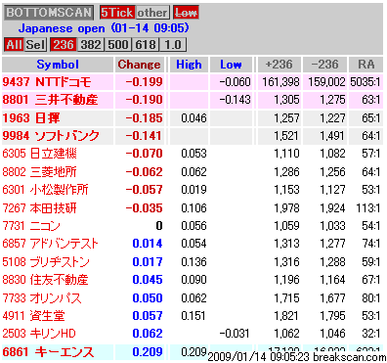This screenshot has width=387, height=363.
Task: Click change value 0.209 for キーエンス
Action: click(x=148, y=351)
